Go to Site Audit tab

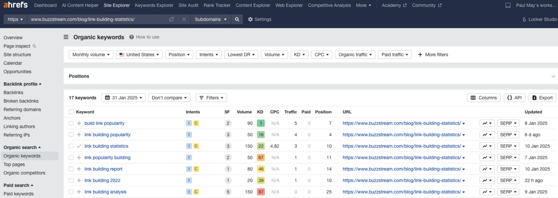(x=188, y=6)
